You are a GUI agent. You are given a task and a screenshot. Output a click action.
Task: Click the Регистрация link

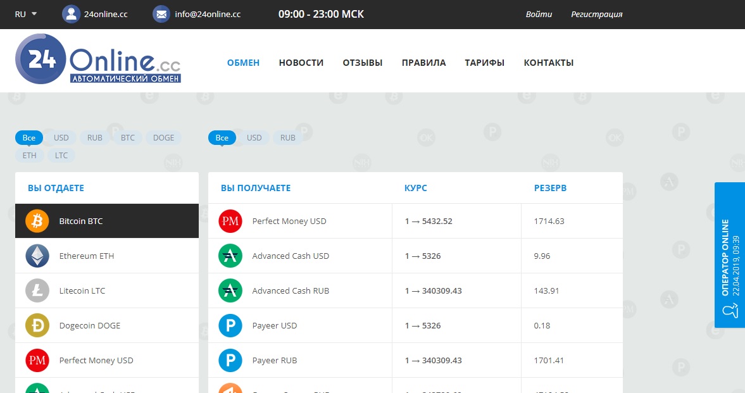[596, 14]
